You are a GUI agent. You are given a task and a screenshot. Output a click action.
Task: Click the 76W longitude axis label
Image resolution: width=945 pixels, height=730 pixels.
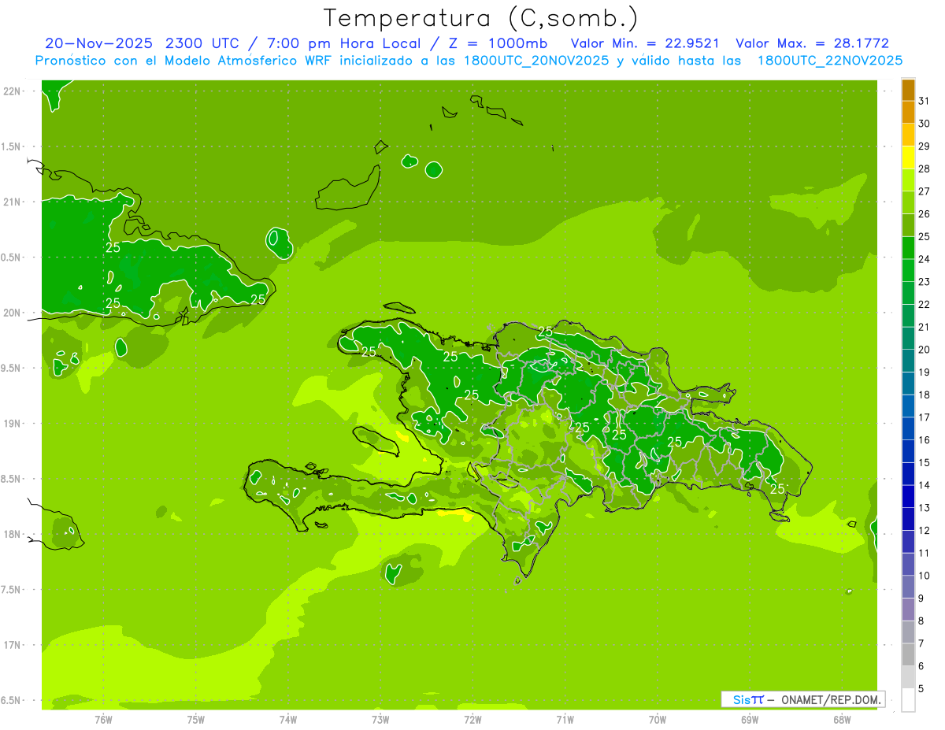[x=103, y=719]
